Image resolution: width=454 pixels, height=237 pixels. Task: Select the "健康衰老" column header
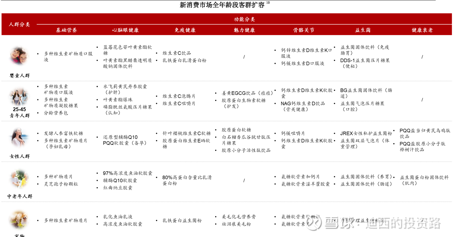pos(422,30)
